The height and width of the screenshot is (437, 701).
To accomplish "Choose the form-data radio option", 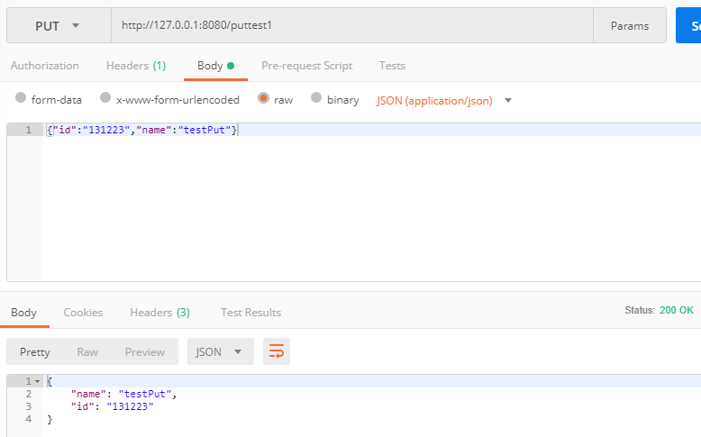I will point(21,97).
